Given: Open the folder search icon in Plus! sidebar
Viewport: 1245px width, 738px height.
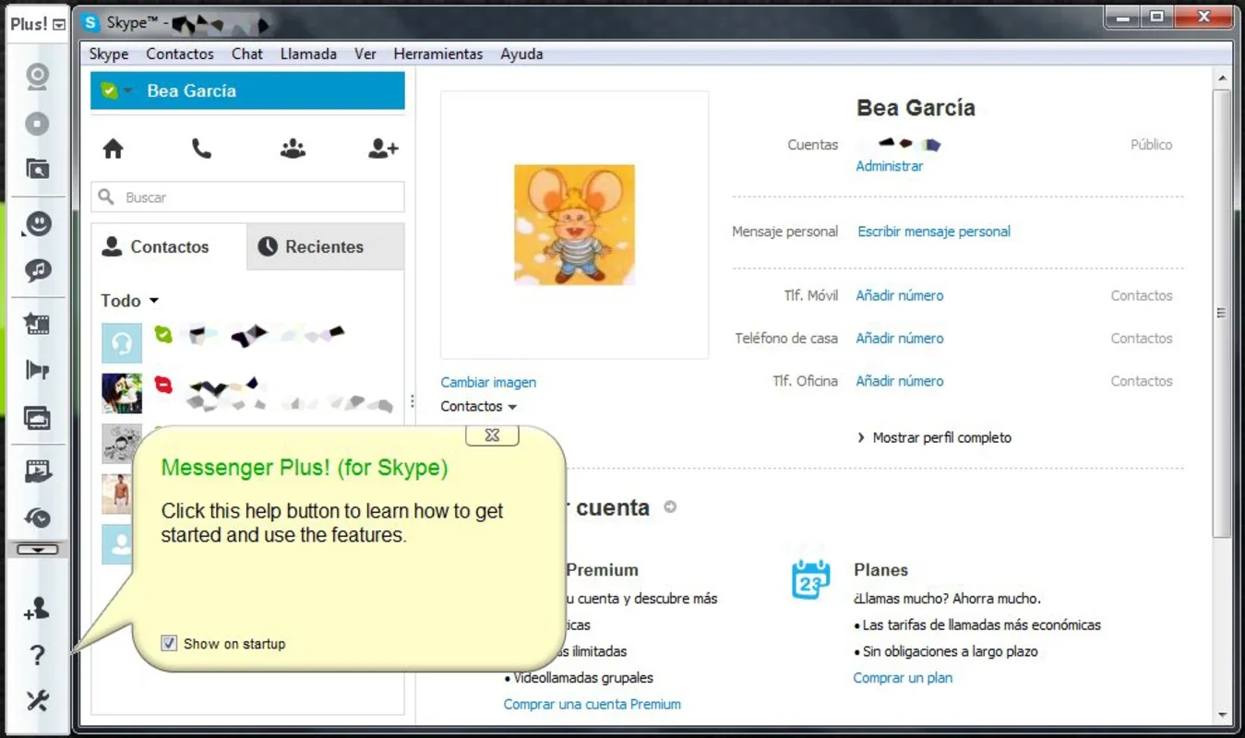Looking at the screenshot, I should click(37, 169).
